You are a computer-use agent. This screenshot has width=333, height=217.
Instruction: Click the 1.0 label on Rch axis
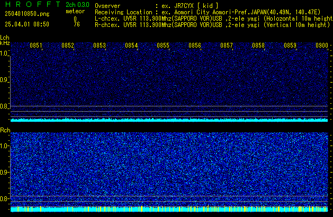coord(4,146)
